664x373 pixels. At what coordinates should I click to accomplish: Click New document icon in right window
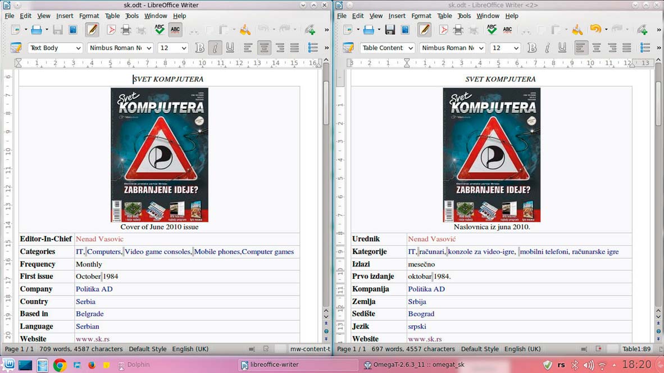click(x=348, y=30)
